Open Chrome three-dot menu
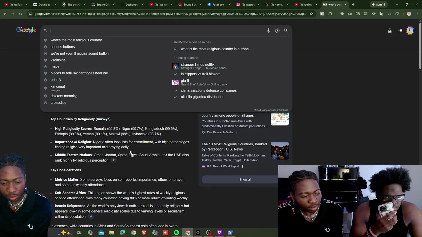The width and height of the screenshot is (422, 237). [417, 14]
